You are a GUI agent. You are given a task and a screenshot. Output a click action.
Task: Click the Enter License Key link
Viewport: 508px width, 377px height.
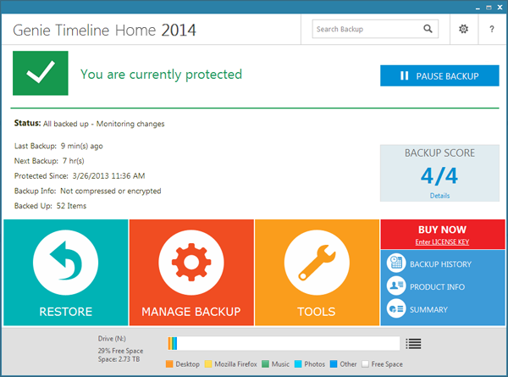pos(442,242)
